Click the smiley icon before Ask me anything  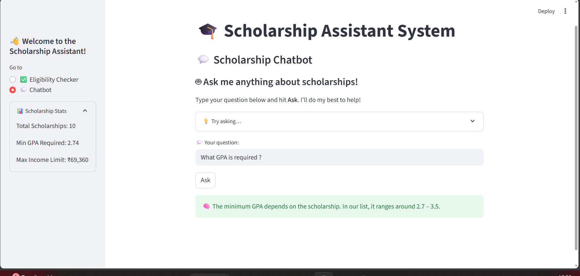tap(198, 82)
